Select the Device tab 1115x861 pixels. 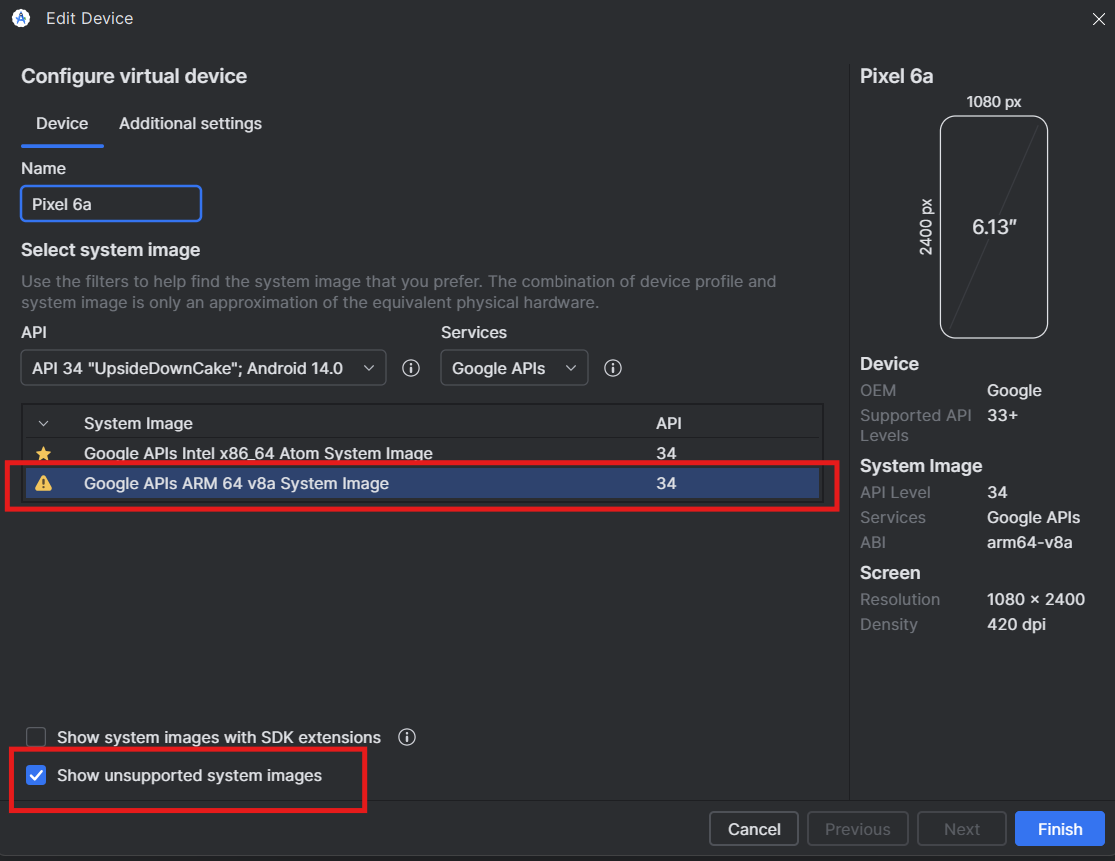(x=62, y=124)
